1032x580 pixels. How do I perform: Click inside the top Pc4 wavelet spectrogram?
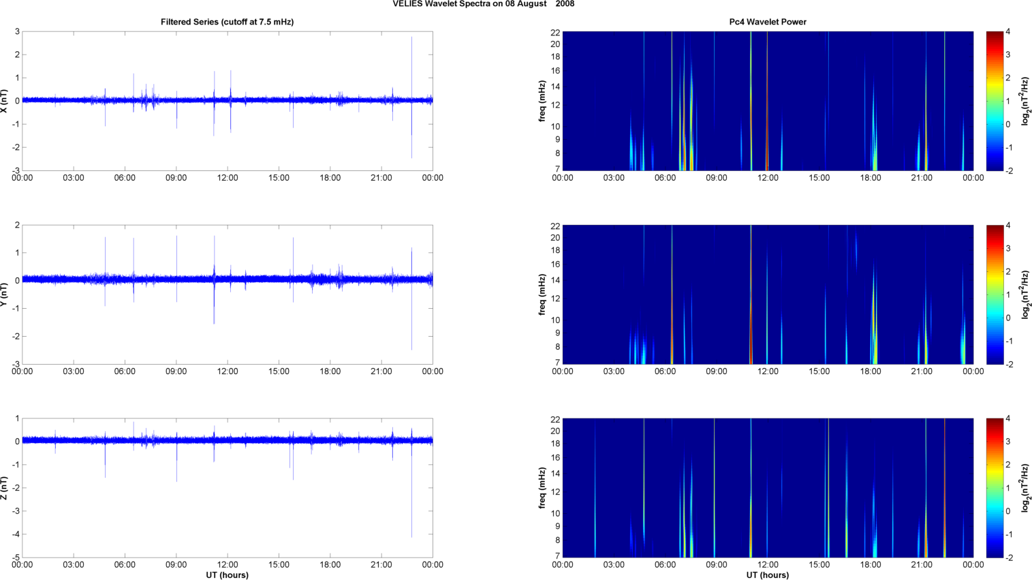768,101
